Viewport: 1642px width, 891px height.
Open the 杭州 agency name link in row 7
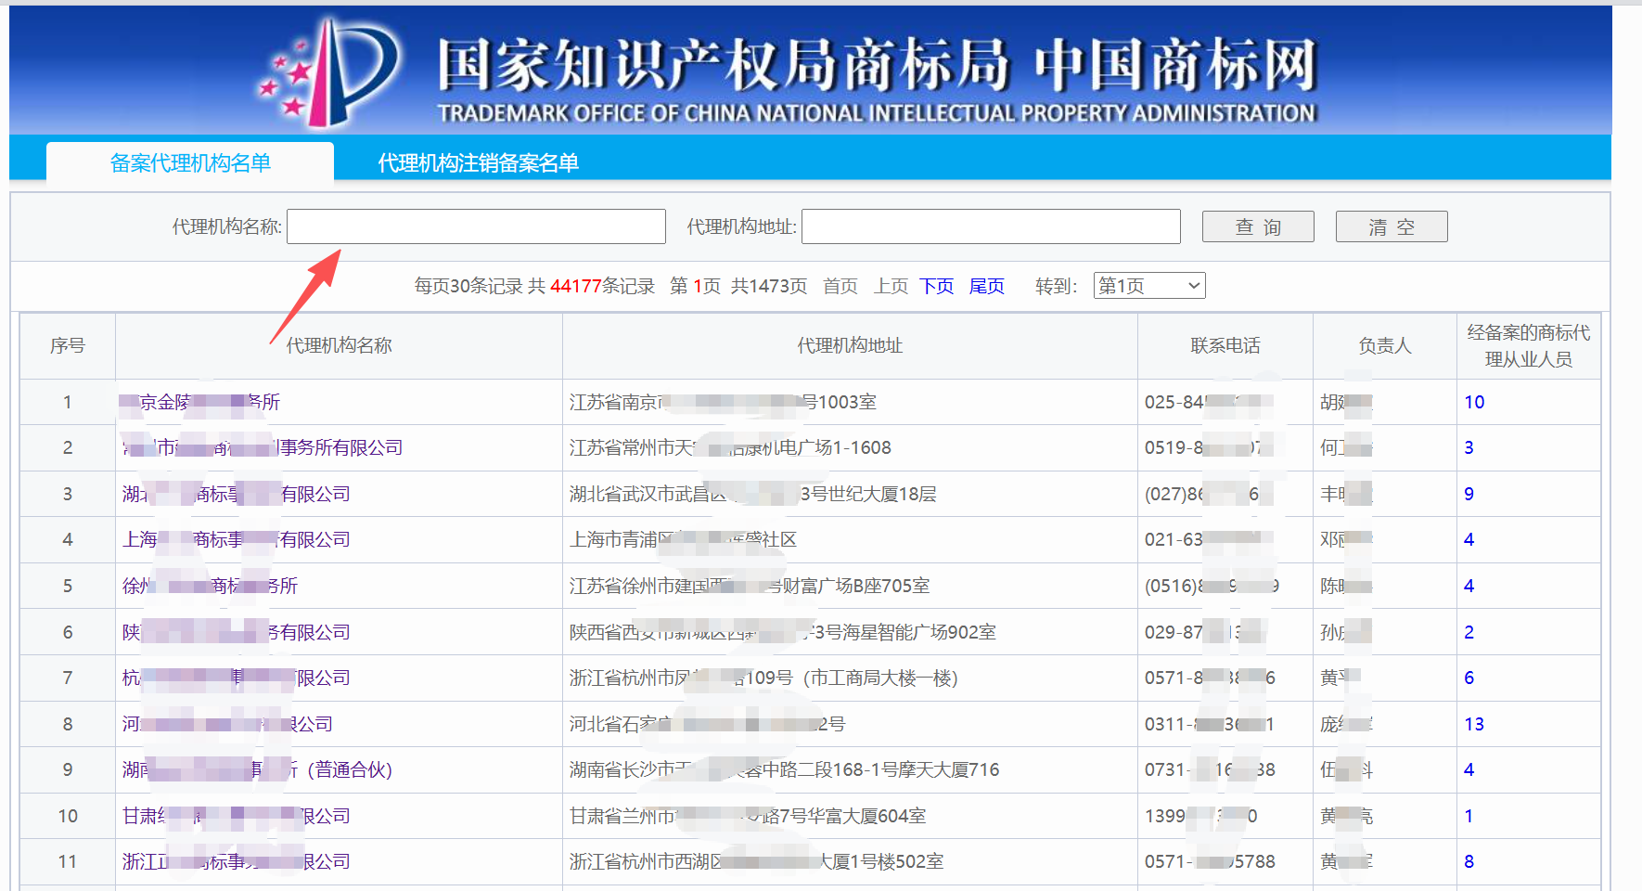pyautogui.click(x=237, y=678)
